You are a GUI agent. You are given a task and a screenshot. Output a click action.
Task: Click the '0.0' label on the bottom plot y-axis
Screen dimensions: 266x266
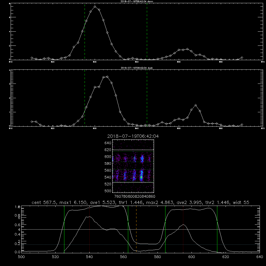click(18, 252)
